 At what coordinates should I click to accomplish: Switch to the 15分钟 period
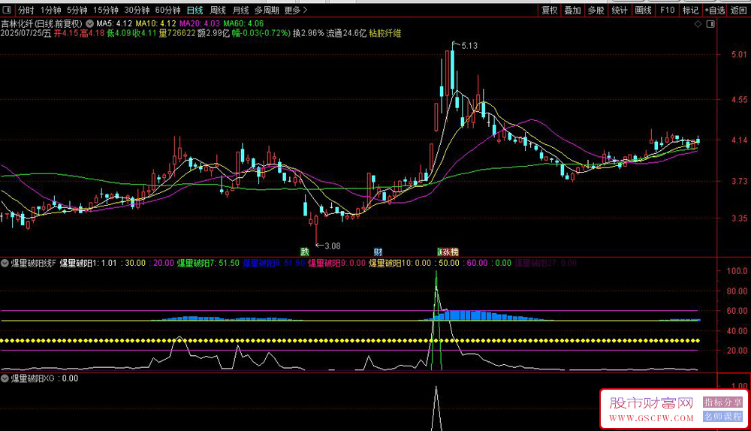tap(106, 10)
